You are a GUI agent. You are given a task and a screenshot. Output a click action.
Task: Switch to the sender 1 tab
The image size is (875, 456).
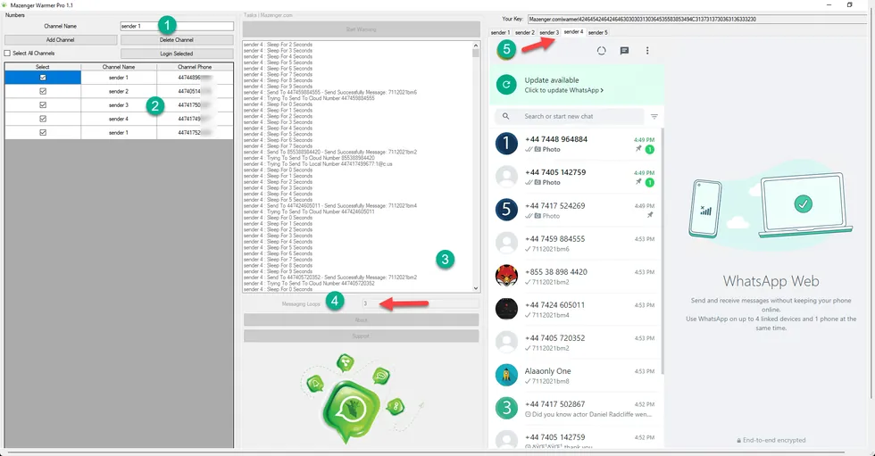(x=500, y=33)
